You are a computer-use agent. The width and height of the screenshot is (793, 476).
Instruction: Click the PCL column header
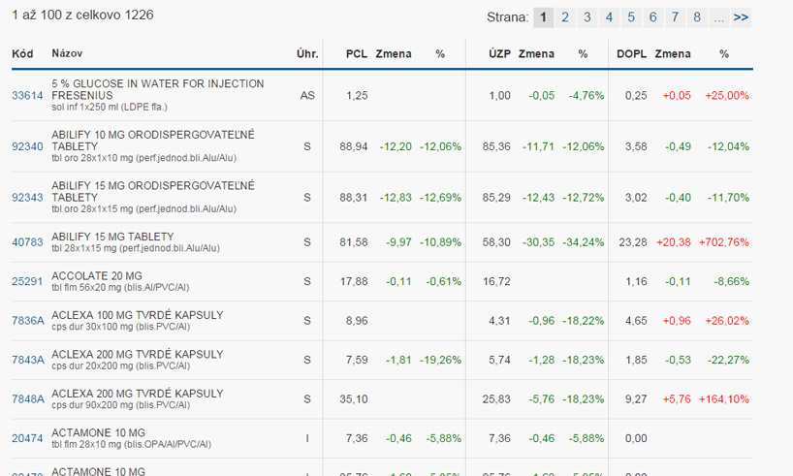click(x=357, y=53)
